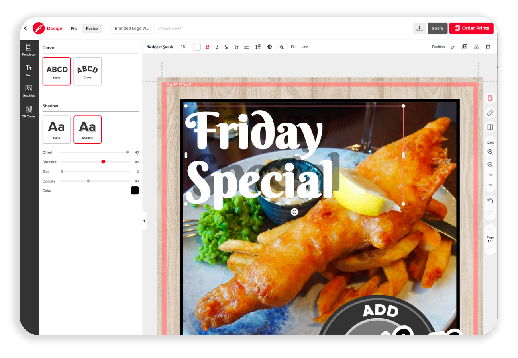Open the Line options in toolbar

tap(305, 47)
